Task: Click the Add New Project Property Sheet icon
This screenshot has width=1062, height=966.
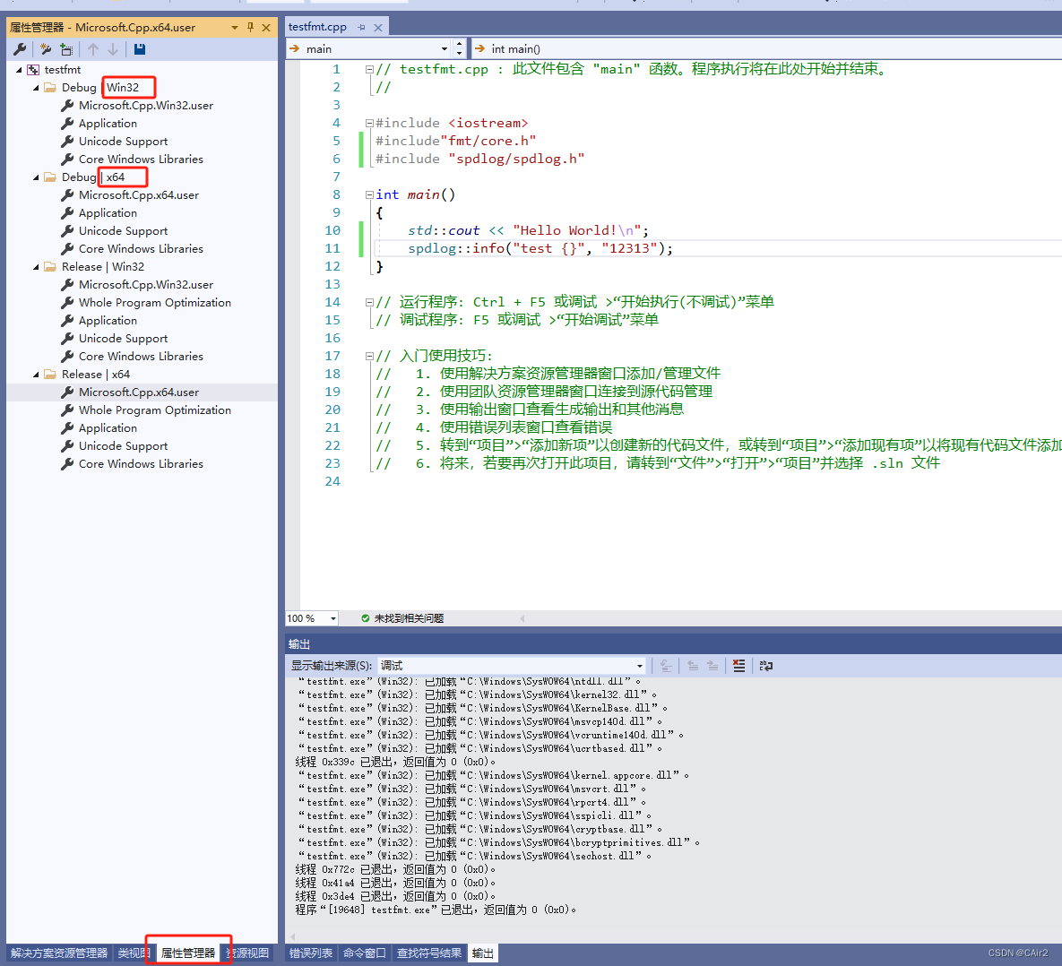Action: pyautogui.click(x=45, y=48)
